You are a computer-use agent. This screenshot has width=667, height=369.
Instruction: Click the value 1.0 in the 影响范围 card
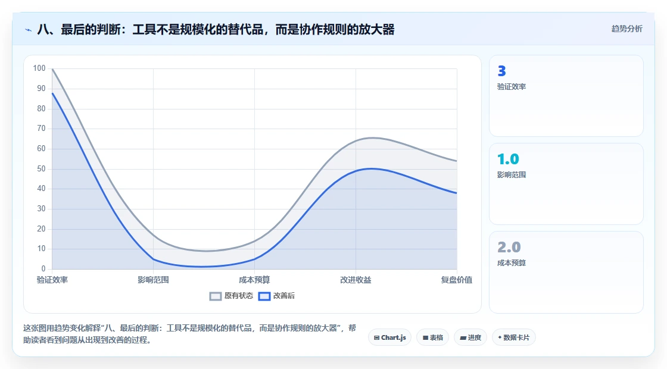508,159
